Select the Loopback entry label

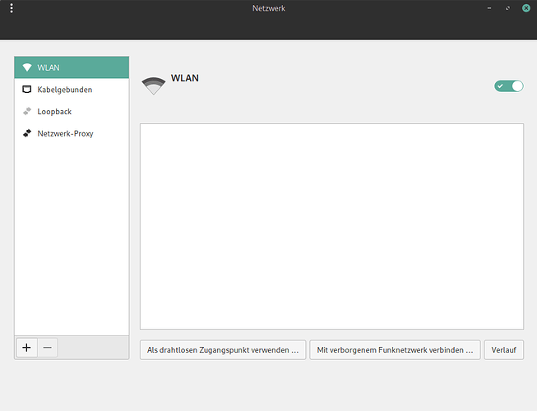coord(54,111)
